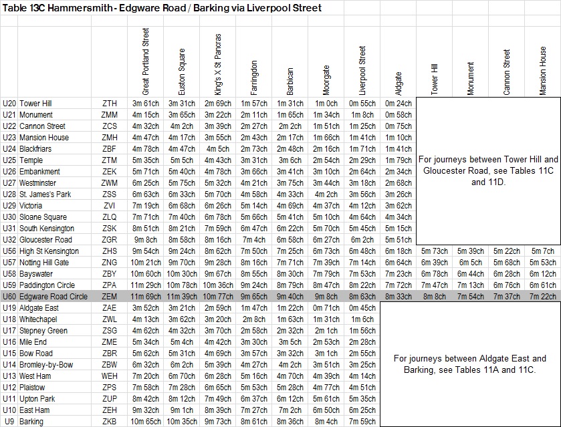Viewport: 561px width, 427px height.
Task: Click the Stepney Green row label
Action: (x=43, y=331)
